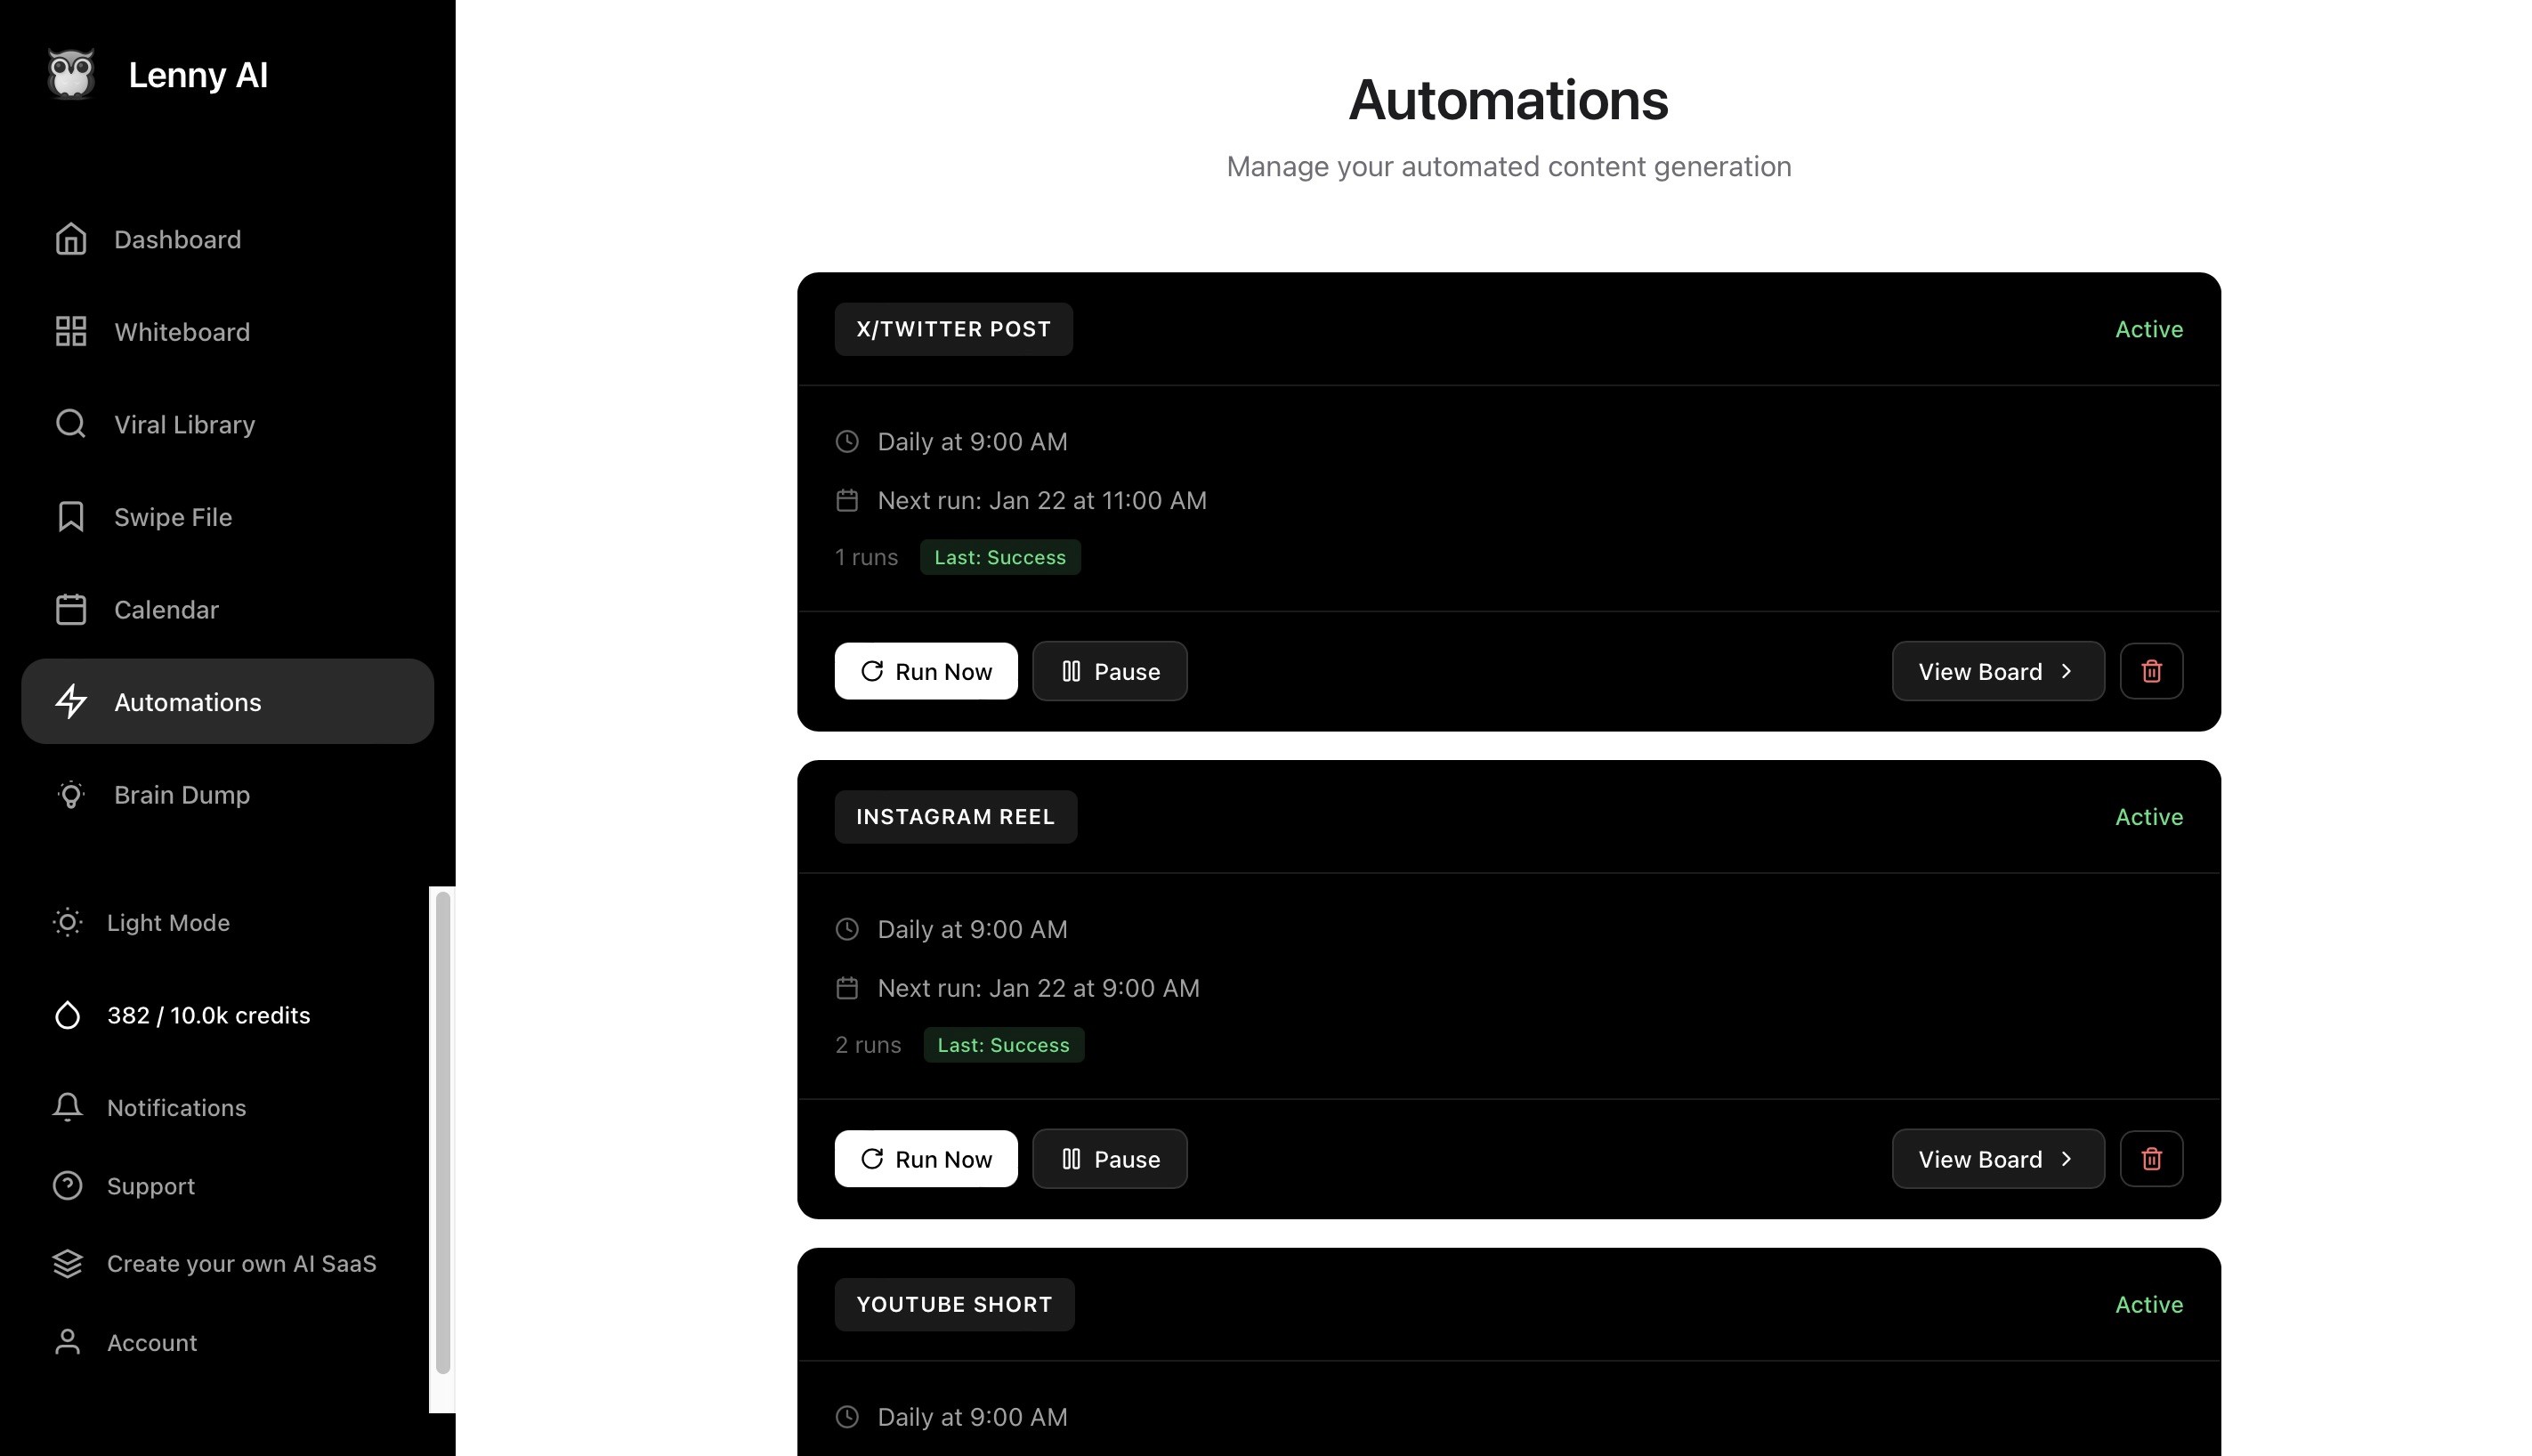The image size is (2532, 1456).
Task: Open View Board for X/Twitter Post
Action: tap(1997, 671)
